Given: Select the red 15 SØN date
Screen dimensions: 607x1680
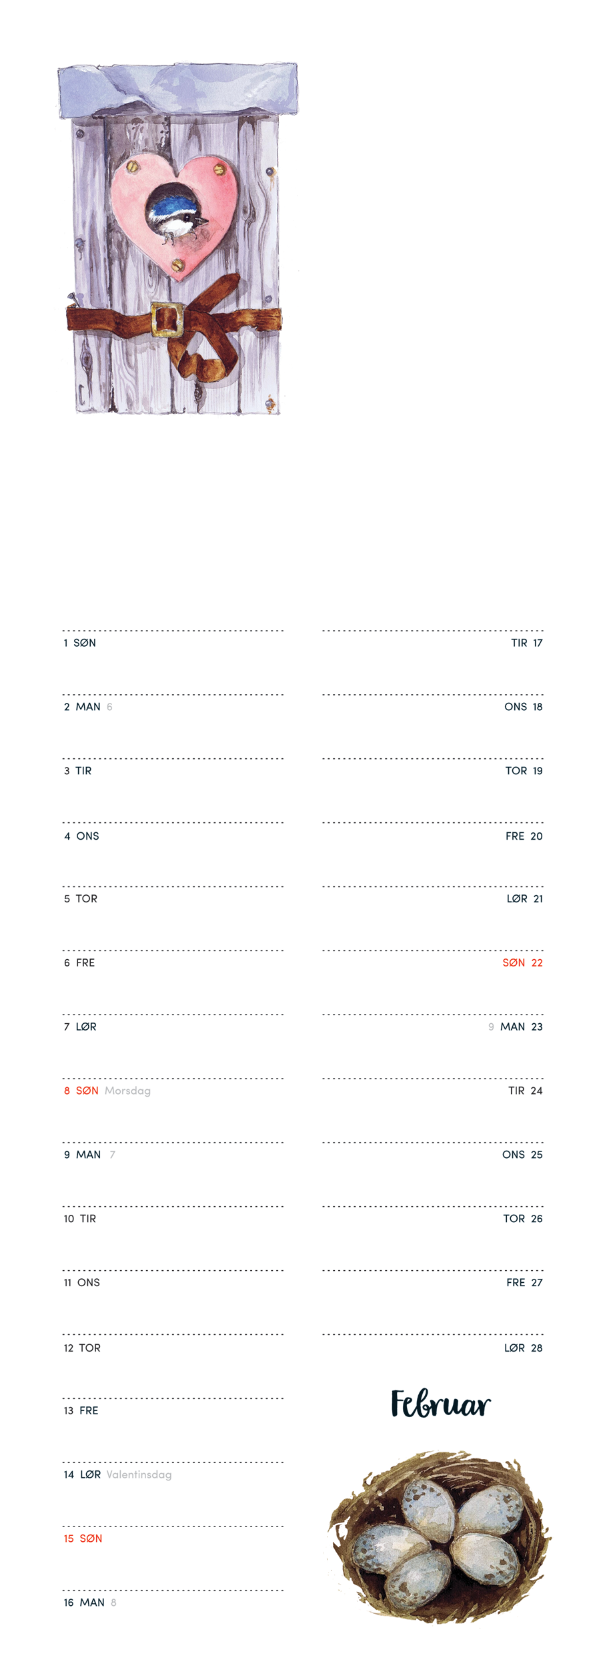Looking at the screenshot, I should tap(83, 1538).
